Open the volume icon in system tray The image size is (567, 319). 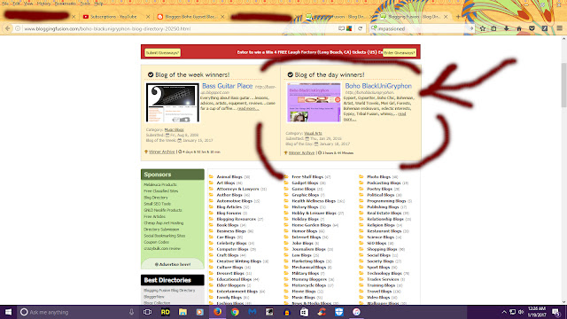click(x=521, y=312)
